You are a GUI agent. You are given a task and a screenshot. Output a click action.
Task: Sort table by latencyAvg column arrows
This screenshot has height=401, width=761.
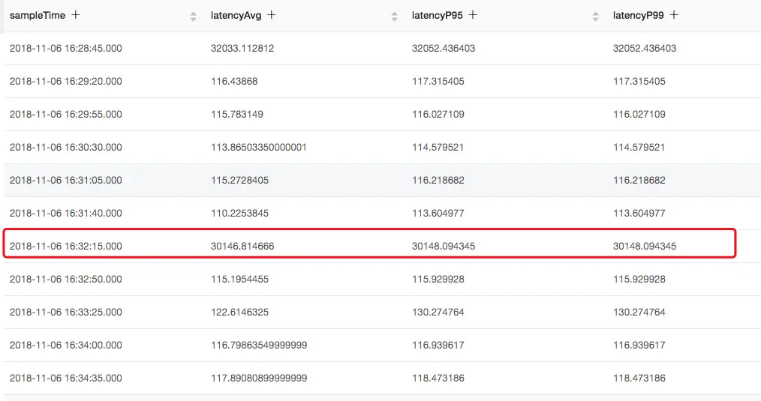[x=394, y=16]
